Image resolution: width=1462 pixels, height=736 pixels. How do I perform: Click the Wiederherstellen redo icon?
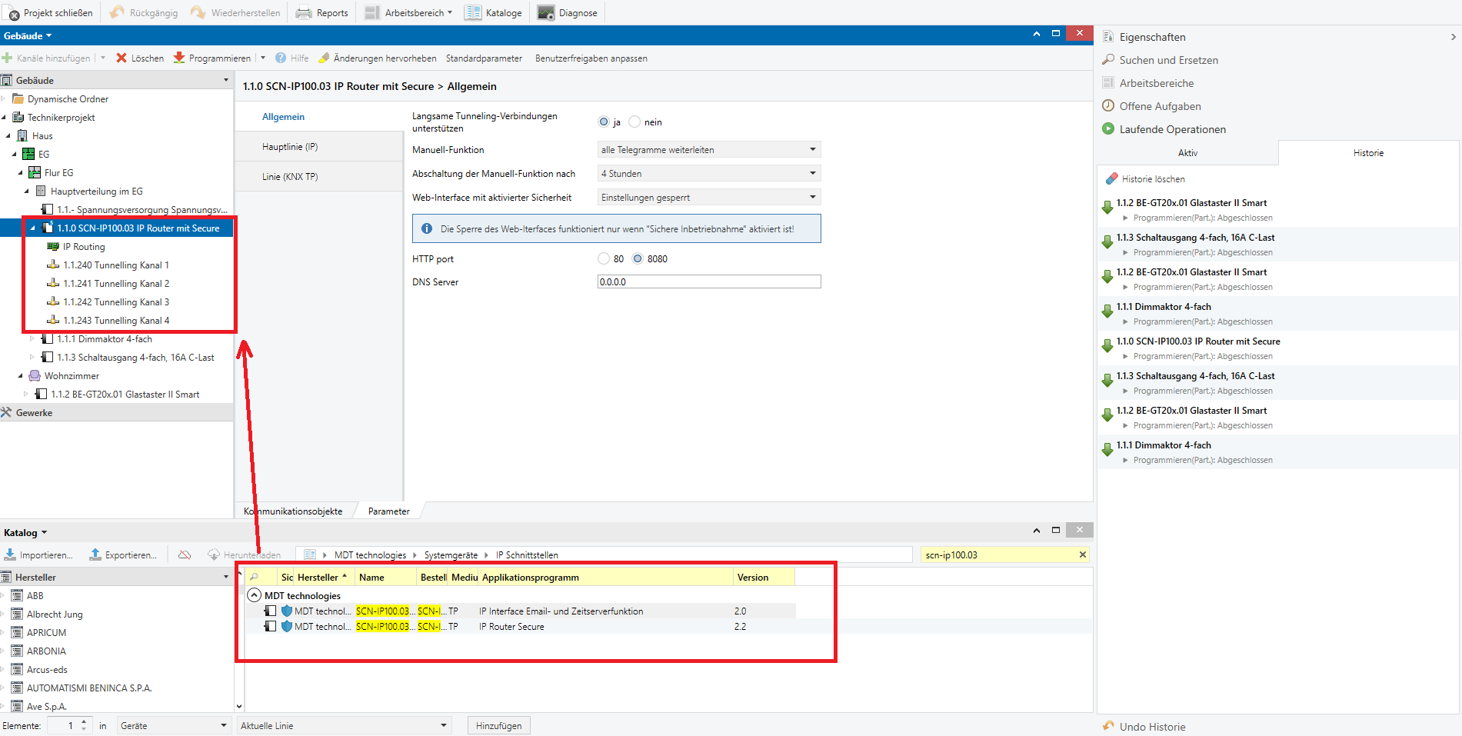pos(198,12)
